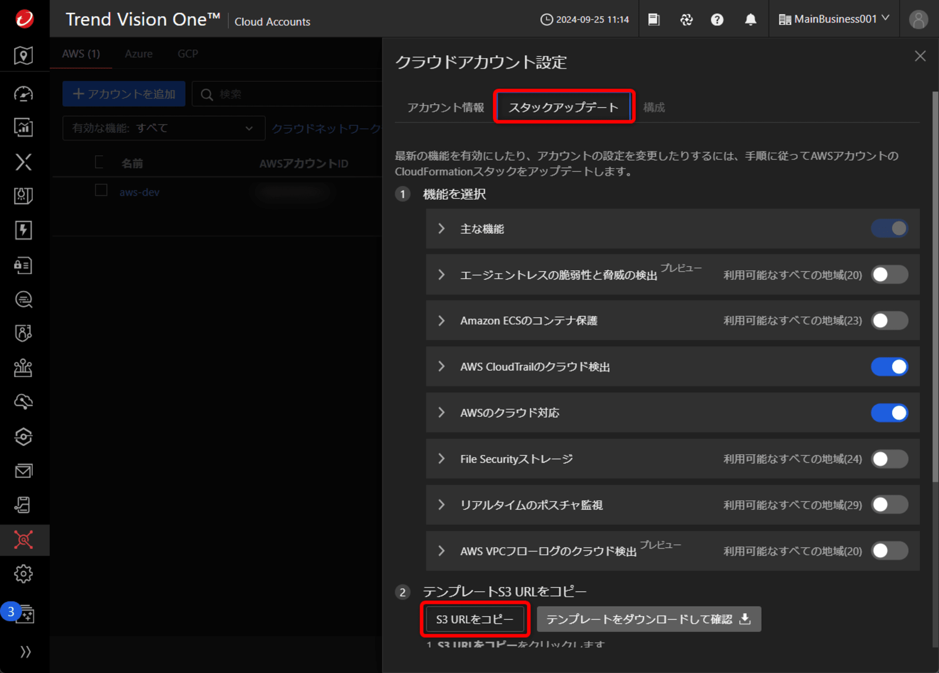This screenshot has height=673, width=939.
Task: Open the podium people sidebar icon
Action: click(23, 368)
